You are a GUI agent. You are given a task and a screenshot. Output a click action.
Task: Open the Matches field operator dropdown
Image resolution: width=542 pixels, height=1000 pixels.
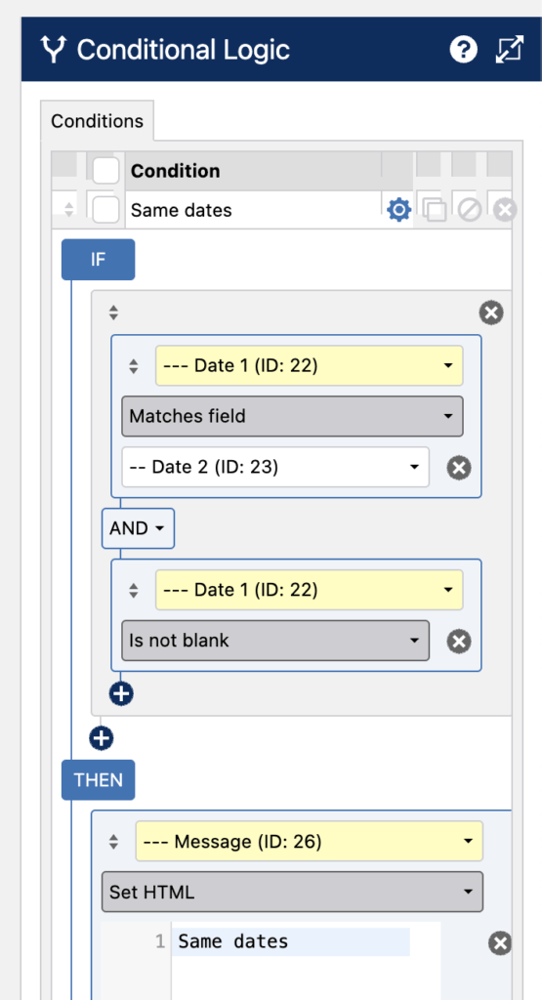pyautogui.click(x=292, y=416)
